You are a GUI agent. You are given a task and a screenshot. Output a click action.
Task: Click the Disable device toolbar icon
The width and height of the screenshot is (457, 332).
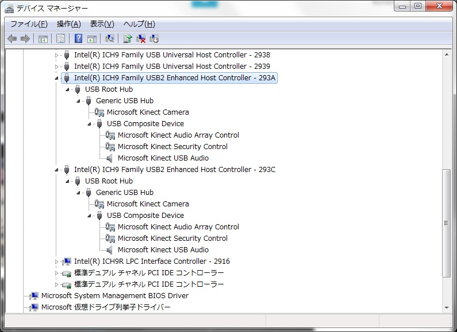[x=154, y=38]
